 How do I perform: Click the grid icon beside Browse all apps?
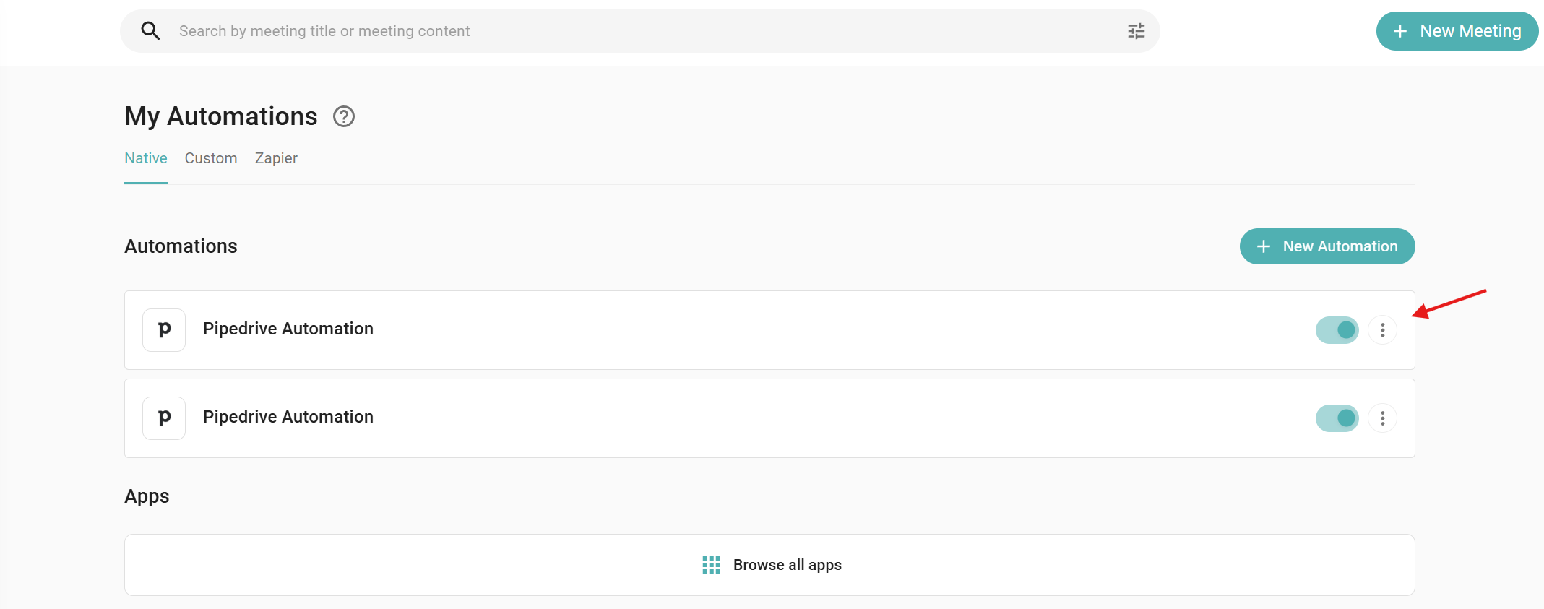tap(711, 565)
